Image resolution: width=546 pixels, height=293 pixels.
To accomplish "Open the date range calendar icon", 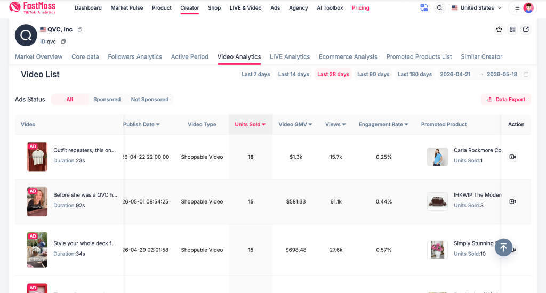I will click(x=526, y=74).
